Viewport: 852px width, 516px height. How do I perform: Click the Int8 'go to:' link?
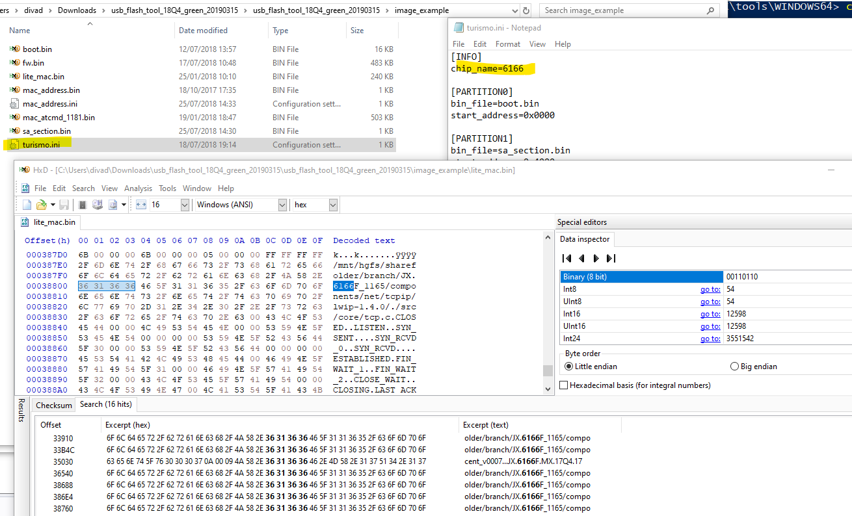tap(710, 289)
